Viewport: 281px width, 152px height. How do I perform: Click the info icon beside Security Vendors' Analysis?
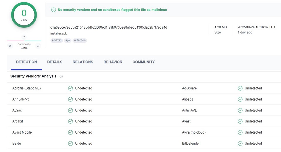pyautogui.click(x=61, y=77)
